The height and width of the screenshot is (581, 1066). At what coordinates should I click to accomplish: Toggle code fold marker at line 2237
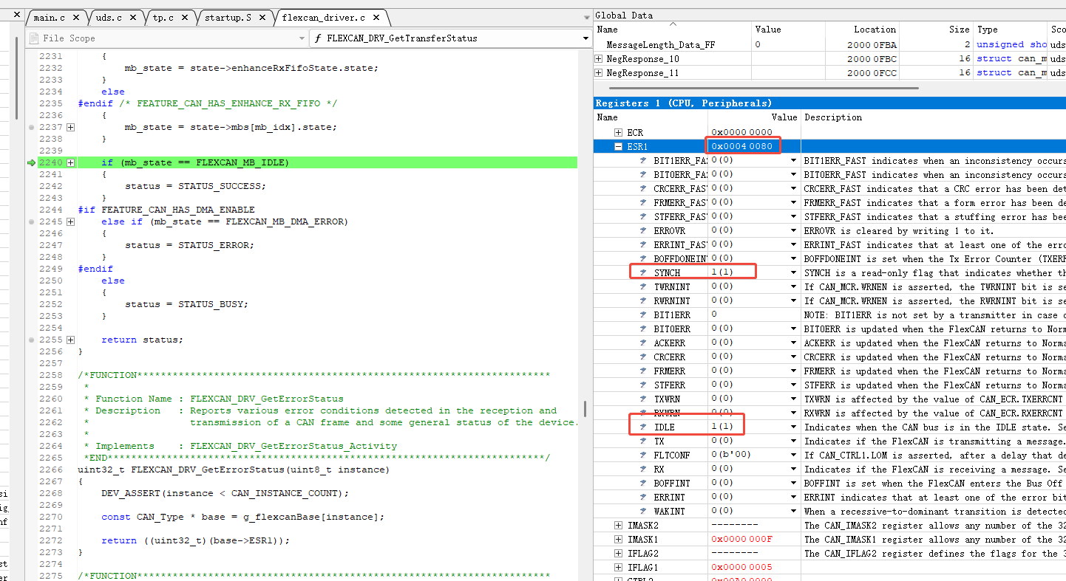[x=71, y=127]
